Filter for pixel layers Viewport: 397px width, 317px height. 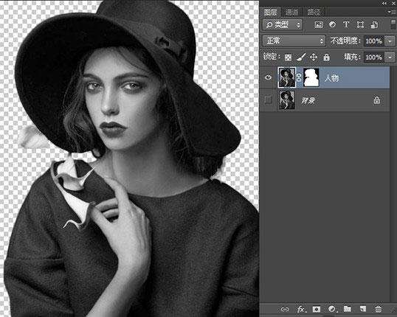click(319, 24)
